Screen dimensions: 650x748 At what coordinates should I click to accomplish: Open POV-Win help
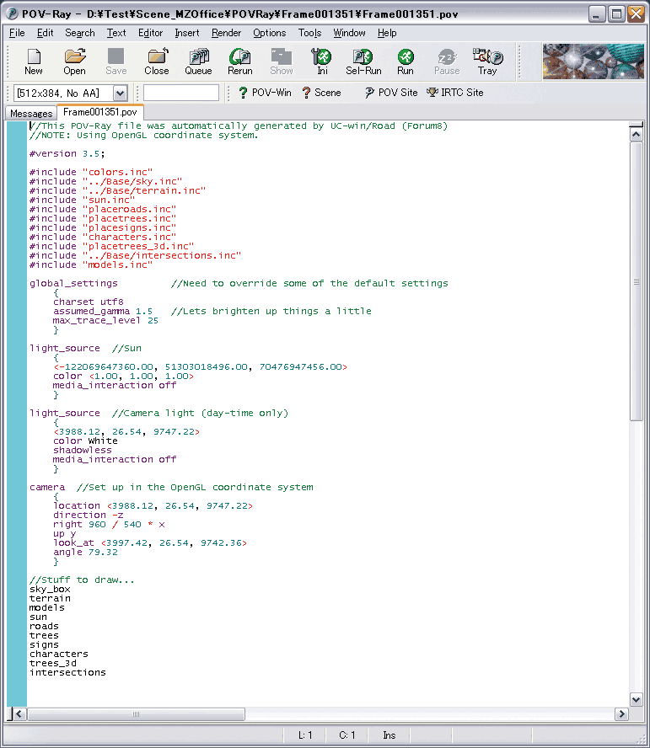coord(265,93)
